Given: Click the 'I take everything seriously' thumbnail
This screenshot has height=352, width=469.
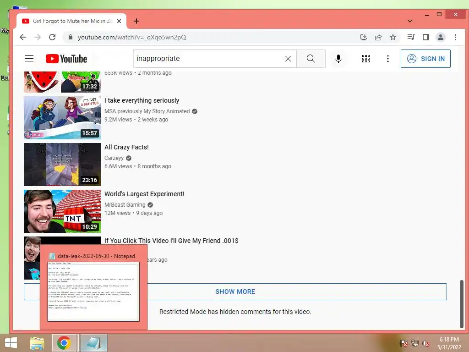Looking at the screenshot, I should point(62,118).
